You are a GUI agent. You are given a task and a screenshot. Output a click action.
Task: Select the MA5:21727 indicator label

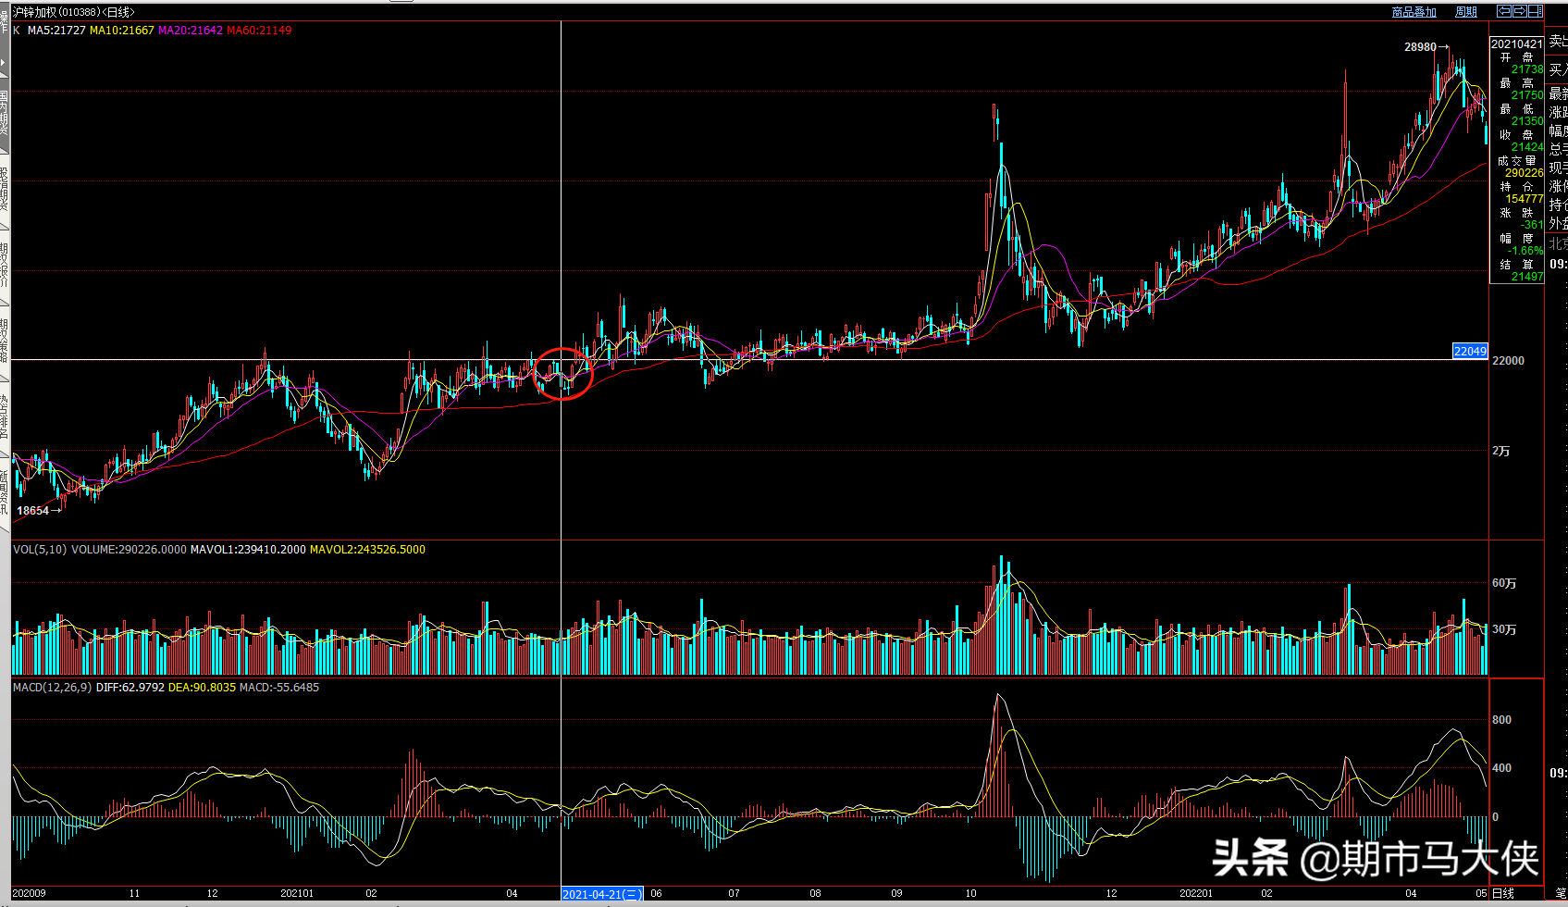56,31
